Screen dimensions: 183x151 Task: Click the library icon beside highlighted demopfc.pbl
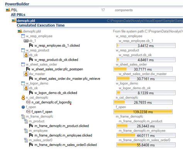(14, 20)
